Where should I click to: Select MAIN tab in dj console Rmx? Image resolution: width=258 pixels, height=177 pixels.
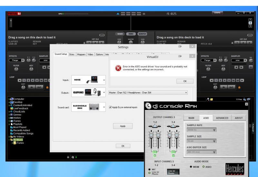[191, 118]
